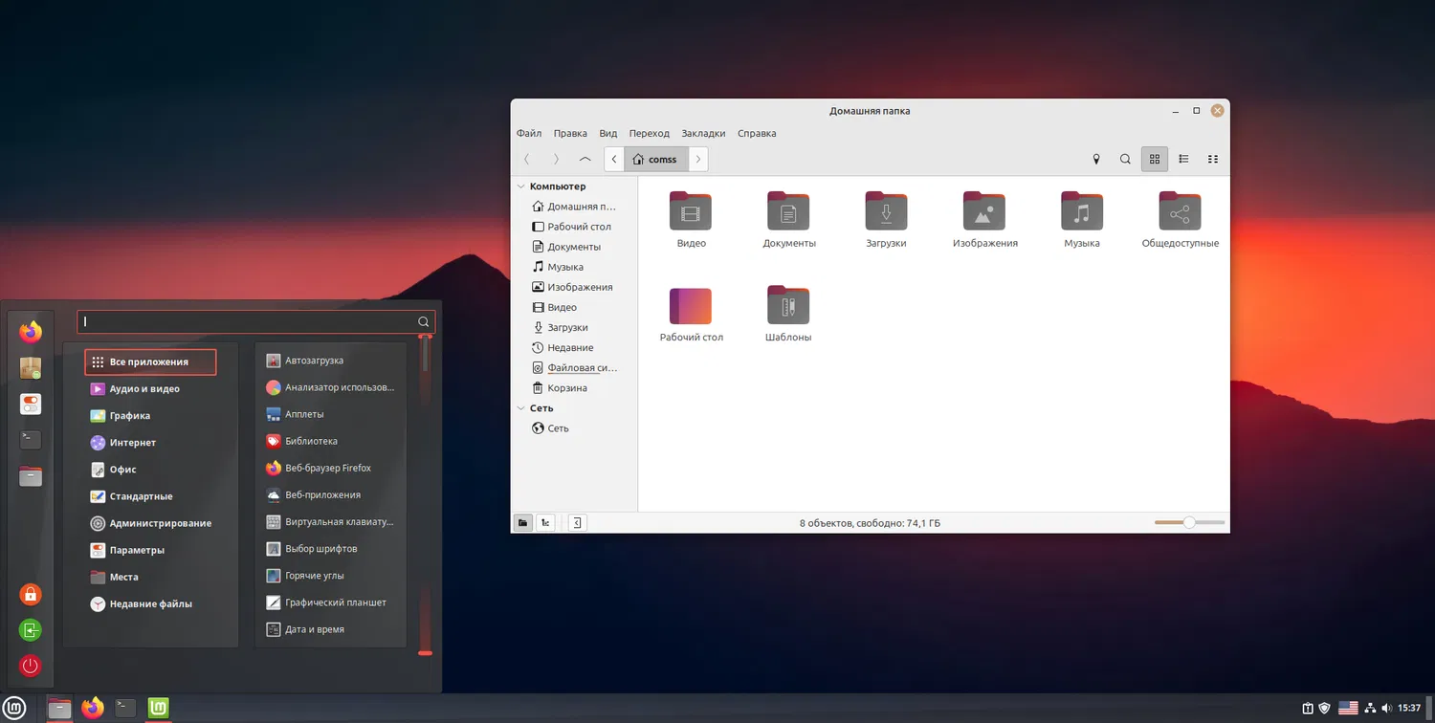This screenshot has height=723, width=1435.
Task: Open the Файл menu
Action: tap(529, 133)
